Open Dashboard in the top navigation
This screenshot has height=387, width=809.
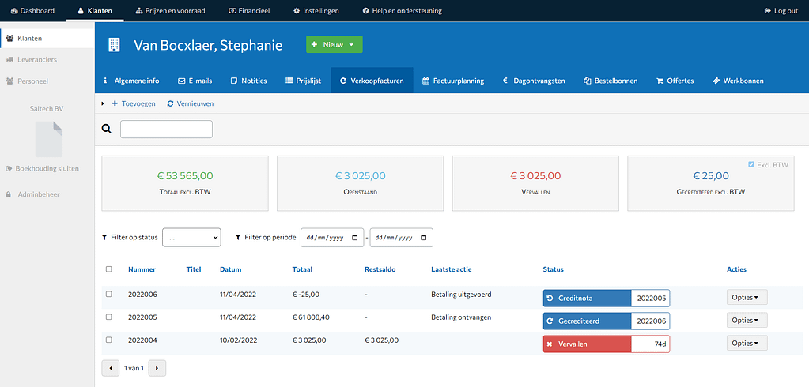[x=32, y=10]
